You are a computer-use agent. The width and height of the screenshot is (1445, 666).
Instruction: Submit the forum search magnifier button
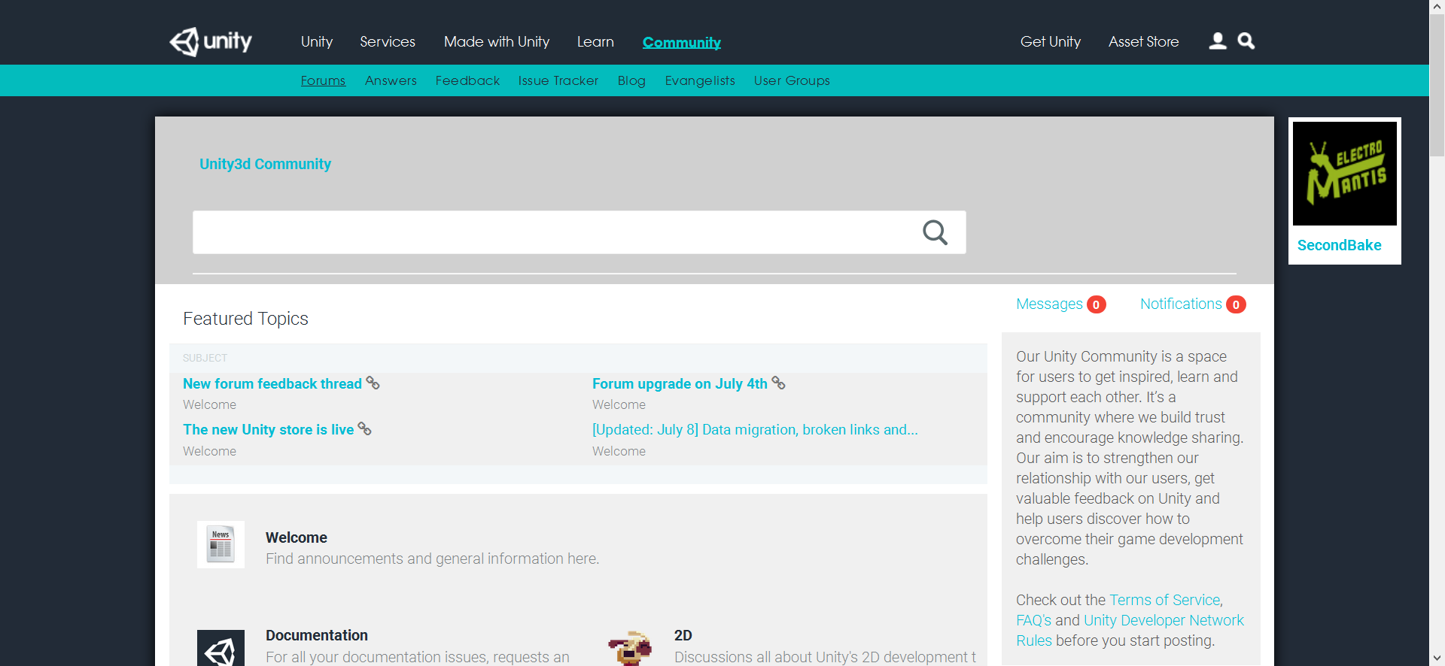935,232
